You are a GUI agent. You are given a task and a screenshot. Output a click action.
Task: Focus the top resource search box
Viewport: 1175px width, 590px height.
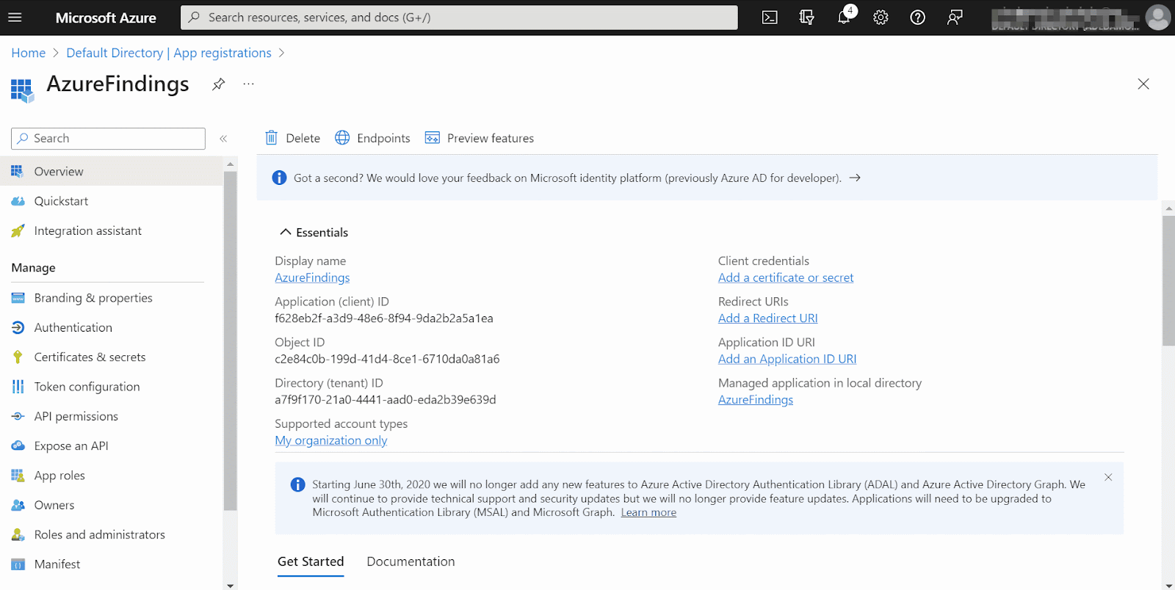click(459, 18)
